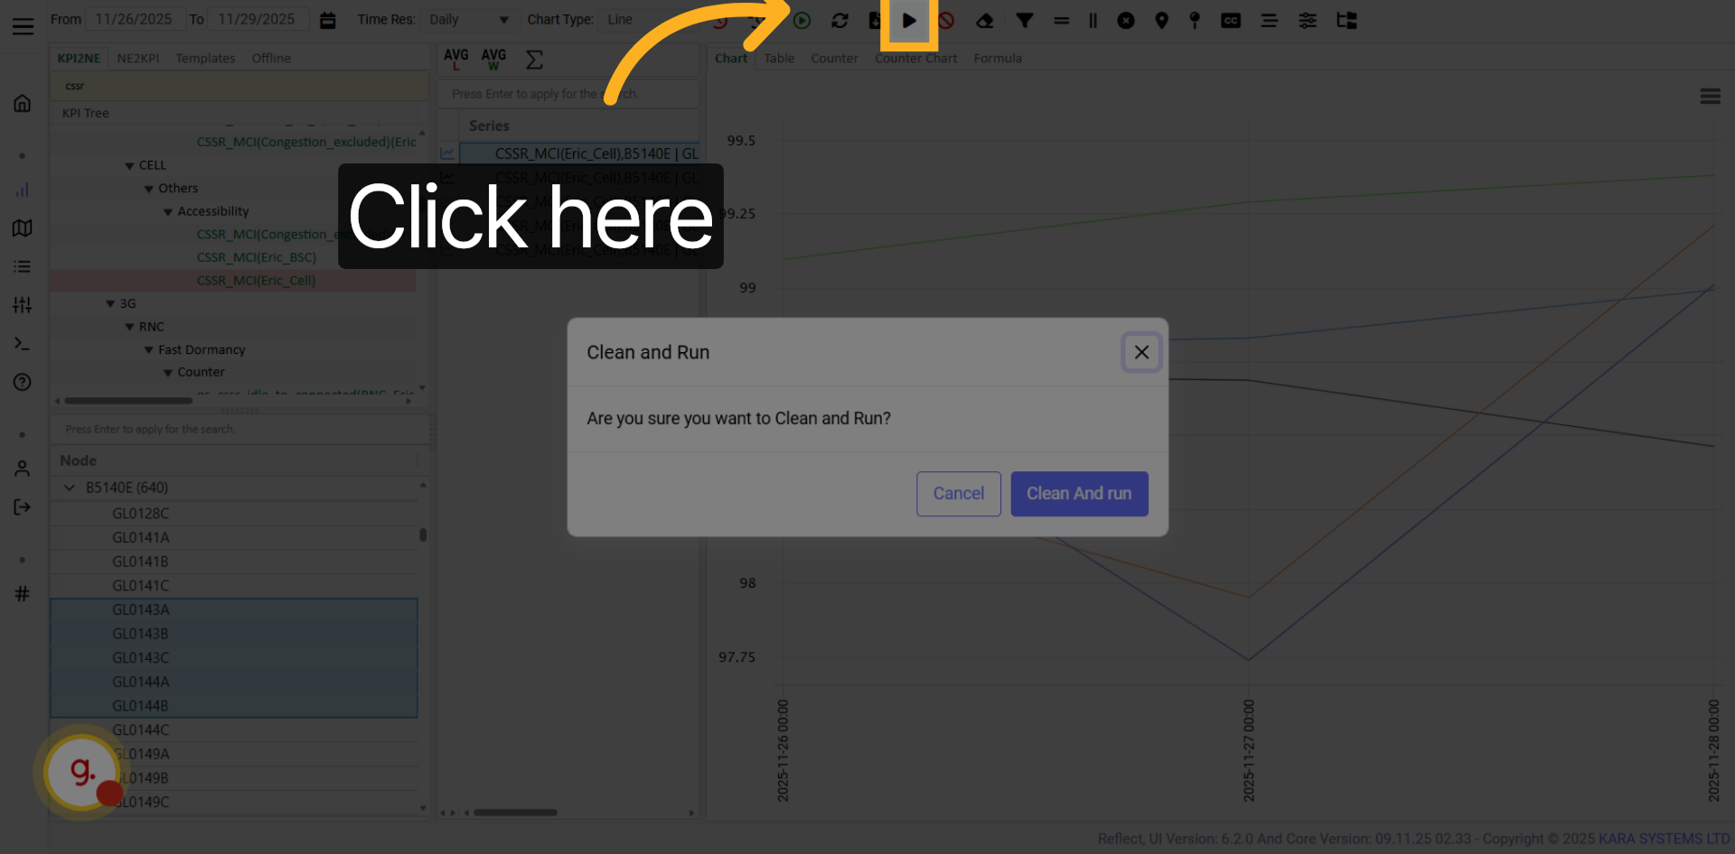Select the GL0128C node row
The image size is (1735, 854).
[x=235, y=514]
